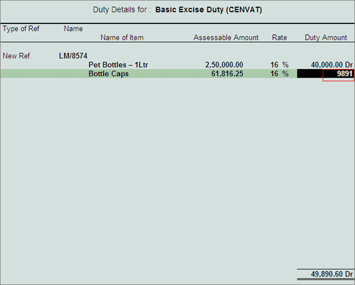Image resolution: width=355 pixels, height=285 pixels.
Task: Click the Duty Amount column header
Action: coord(326,37)
